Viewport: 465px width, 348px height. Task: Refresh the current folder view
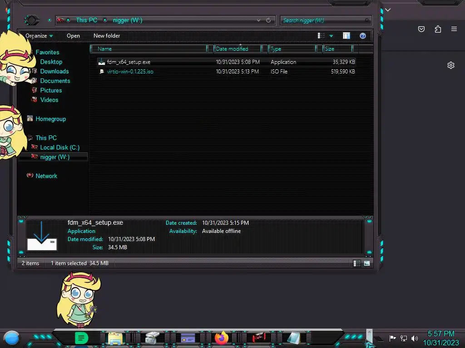click(x=268, y=20)
